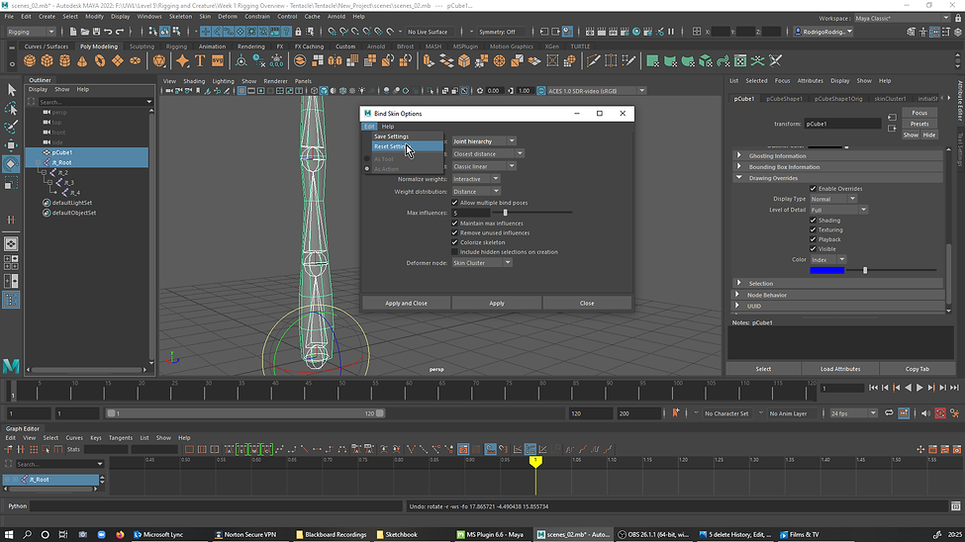Click Load Attributes button

tap(840, 369)
